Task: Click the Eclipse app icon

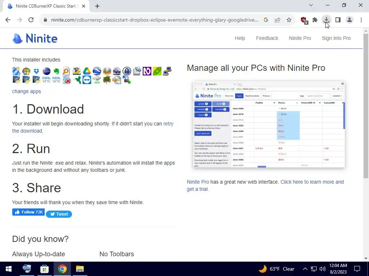Action: [46, 71]
